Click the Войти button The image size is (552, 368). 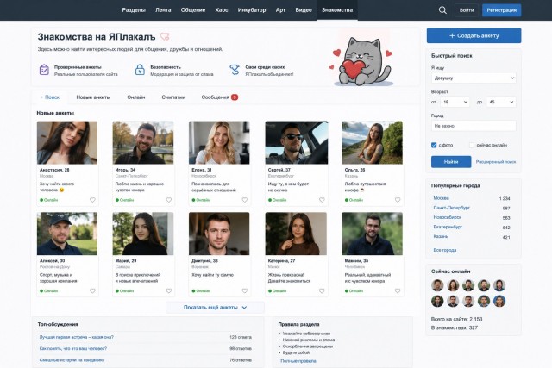(467, 10)
